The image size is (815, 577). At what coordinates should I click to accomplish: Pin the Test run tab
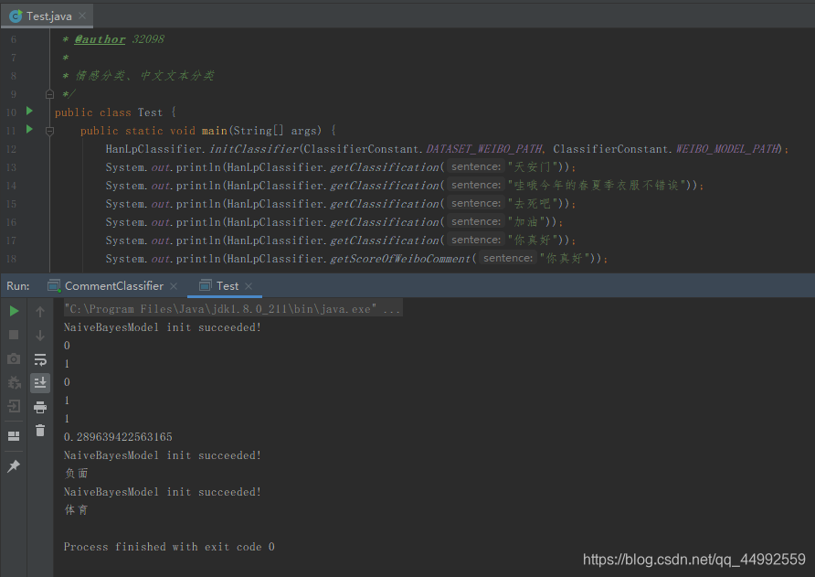coord(14,465)
